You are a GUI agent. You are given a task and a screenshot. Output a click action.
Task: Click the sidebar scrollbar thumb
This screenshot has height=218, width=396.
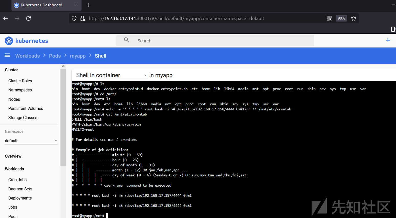coord(63,117)
